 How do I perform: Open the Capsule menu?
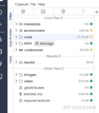tap(22, 4)
